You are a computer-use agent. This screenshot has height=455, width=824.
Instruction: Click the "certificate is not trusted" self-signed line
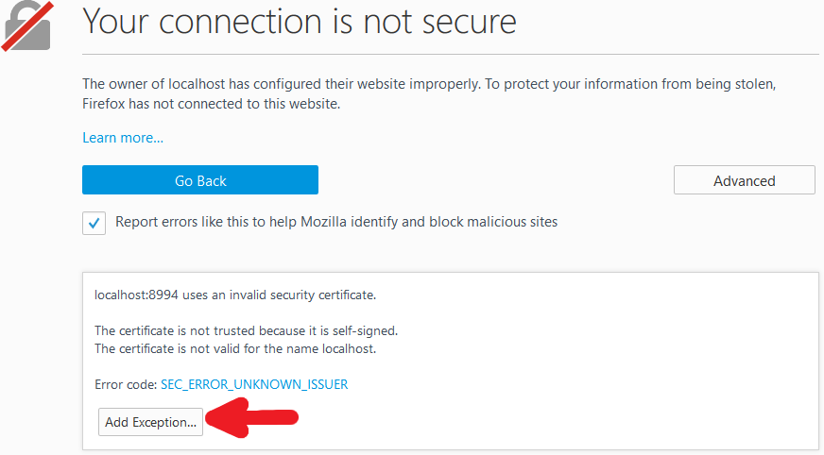pyautogui.click(x=246, y=330)
